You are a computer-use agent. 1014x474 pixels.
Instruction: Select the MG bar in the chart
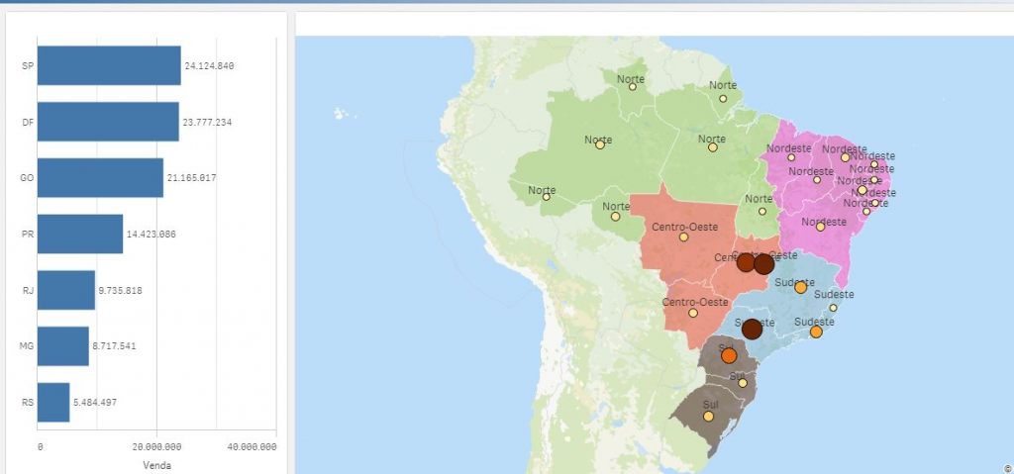[x=63, y=346]
